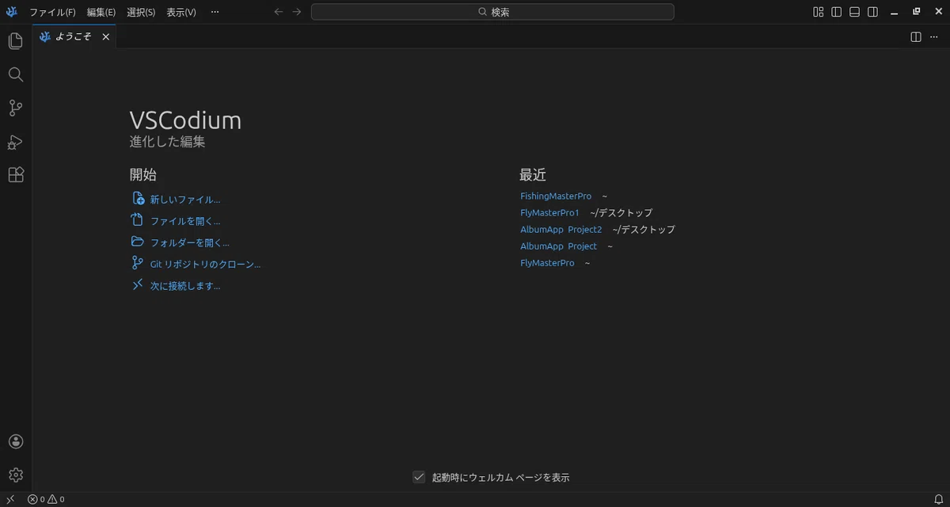Viewport: 950px width, 507px height.
Task: Open the 表示(V) menu
Action: (x=181, y=12)
